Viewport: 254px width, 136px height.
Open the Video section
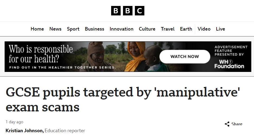coord(204,29)
